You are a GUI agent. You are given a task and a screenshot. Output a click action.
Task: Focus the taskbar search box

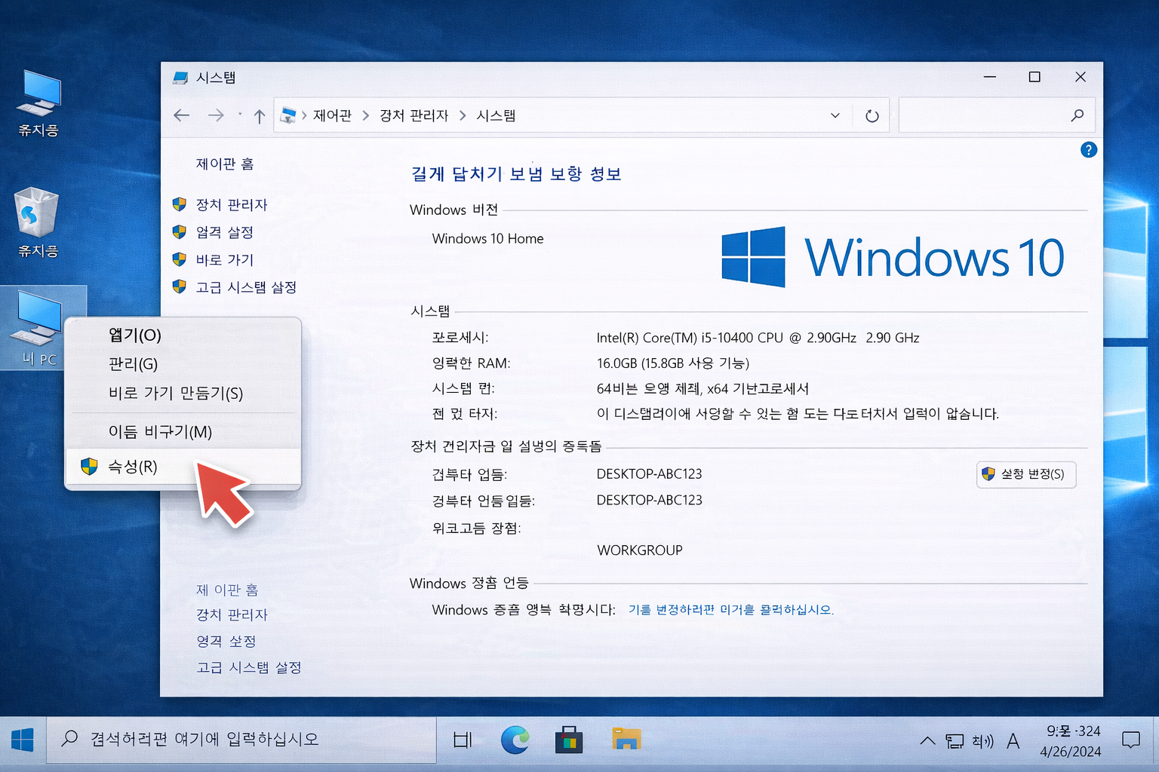tap(241, 740)
